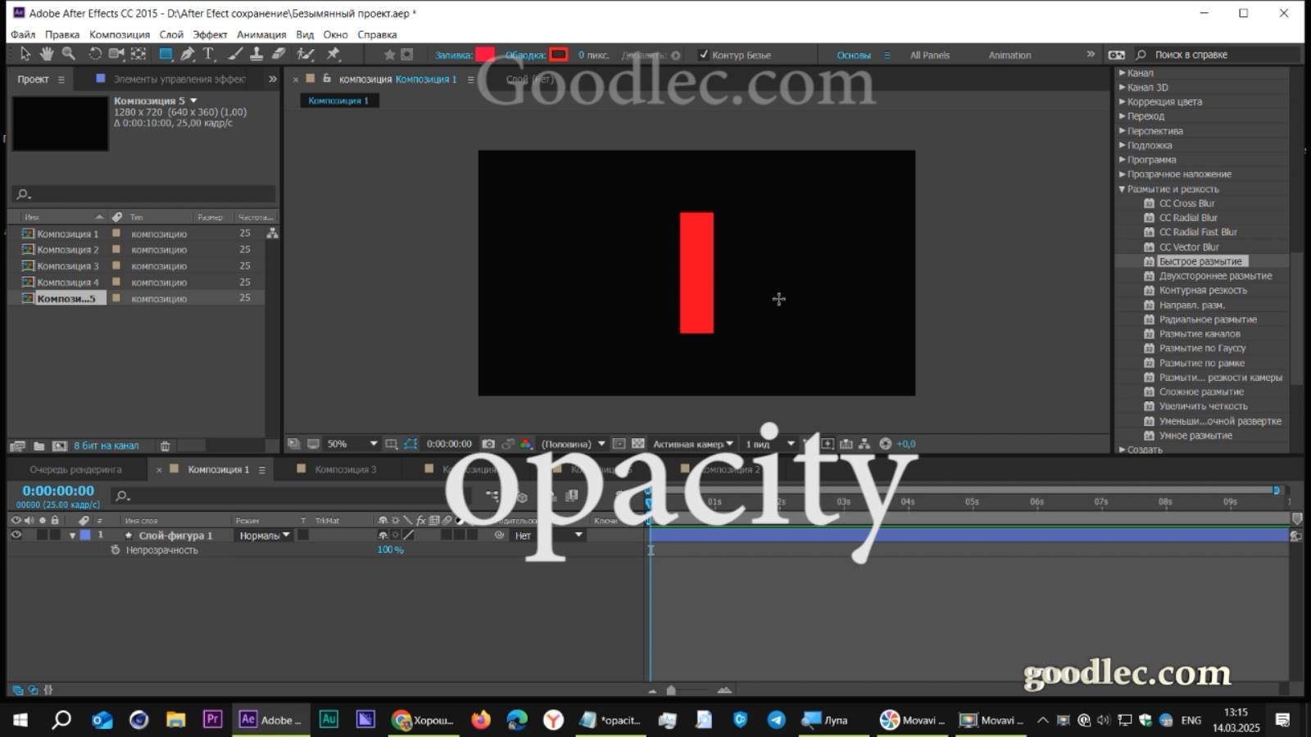Select the Pan Behind anchor point tool
1311x737 pixels.
(138, 54)
